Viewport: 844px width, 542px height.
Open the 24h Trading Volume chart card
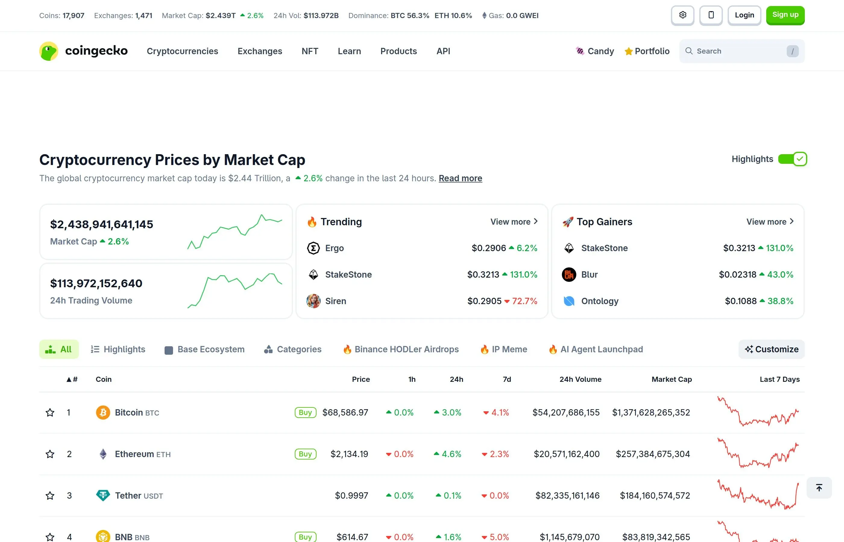coord(166,291)
